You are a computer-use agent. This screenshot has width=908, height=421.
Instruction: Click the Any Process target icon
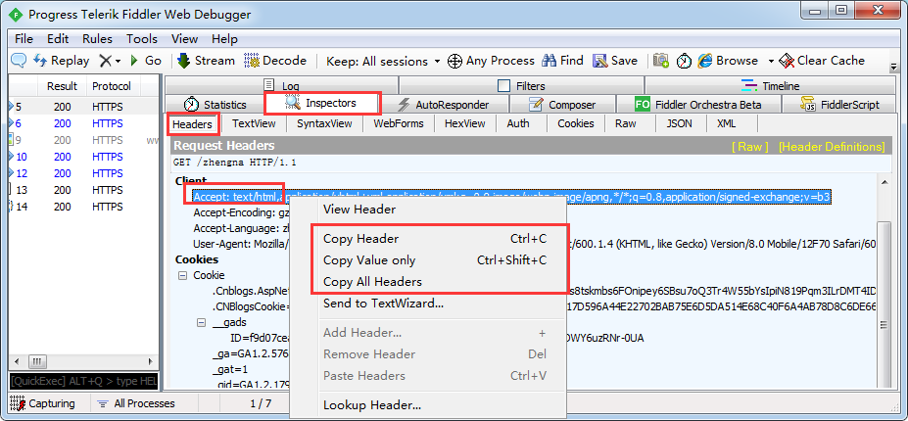[x=454, y=61]
